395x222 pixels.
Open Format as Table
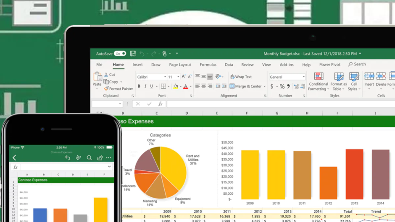339,81
